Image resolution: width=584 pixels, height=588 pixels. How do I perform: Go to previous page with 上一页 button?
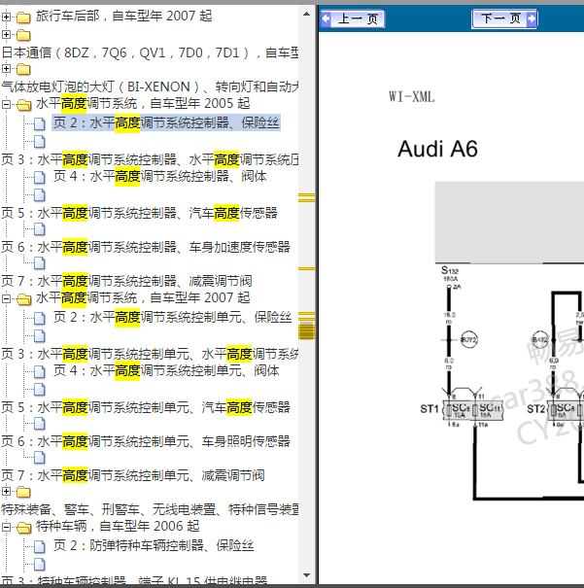pyautogui.click(x=353, y=18)
